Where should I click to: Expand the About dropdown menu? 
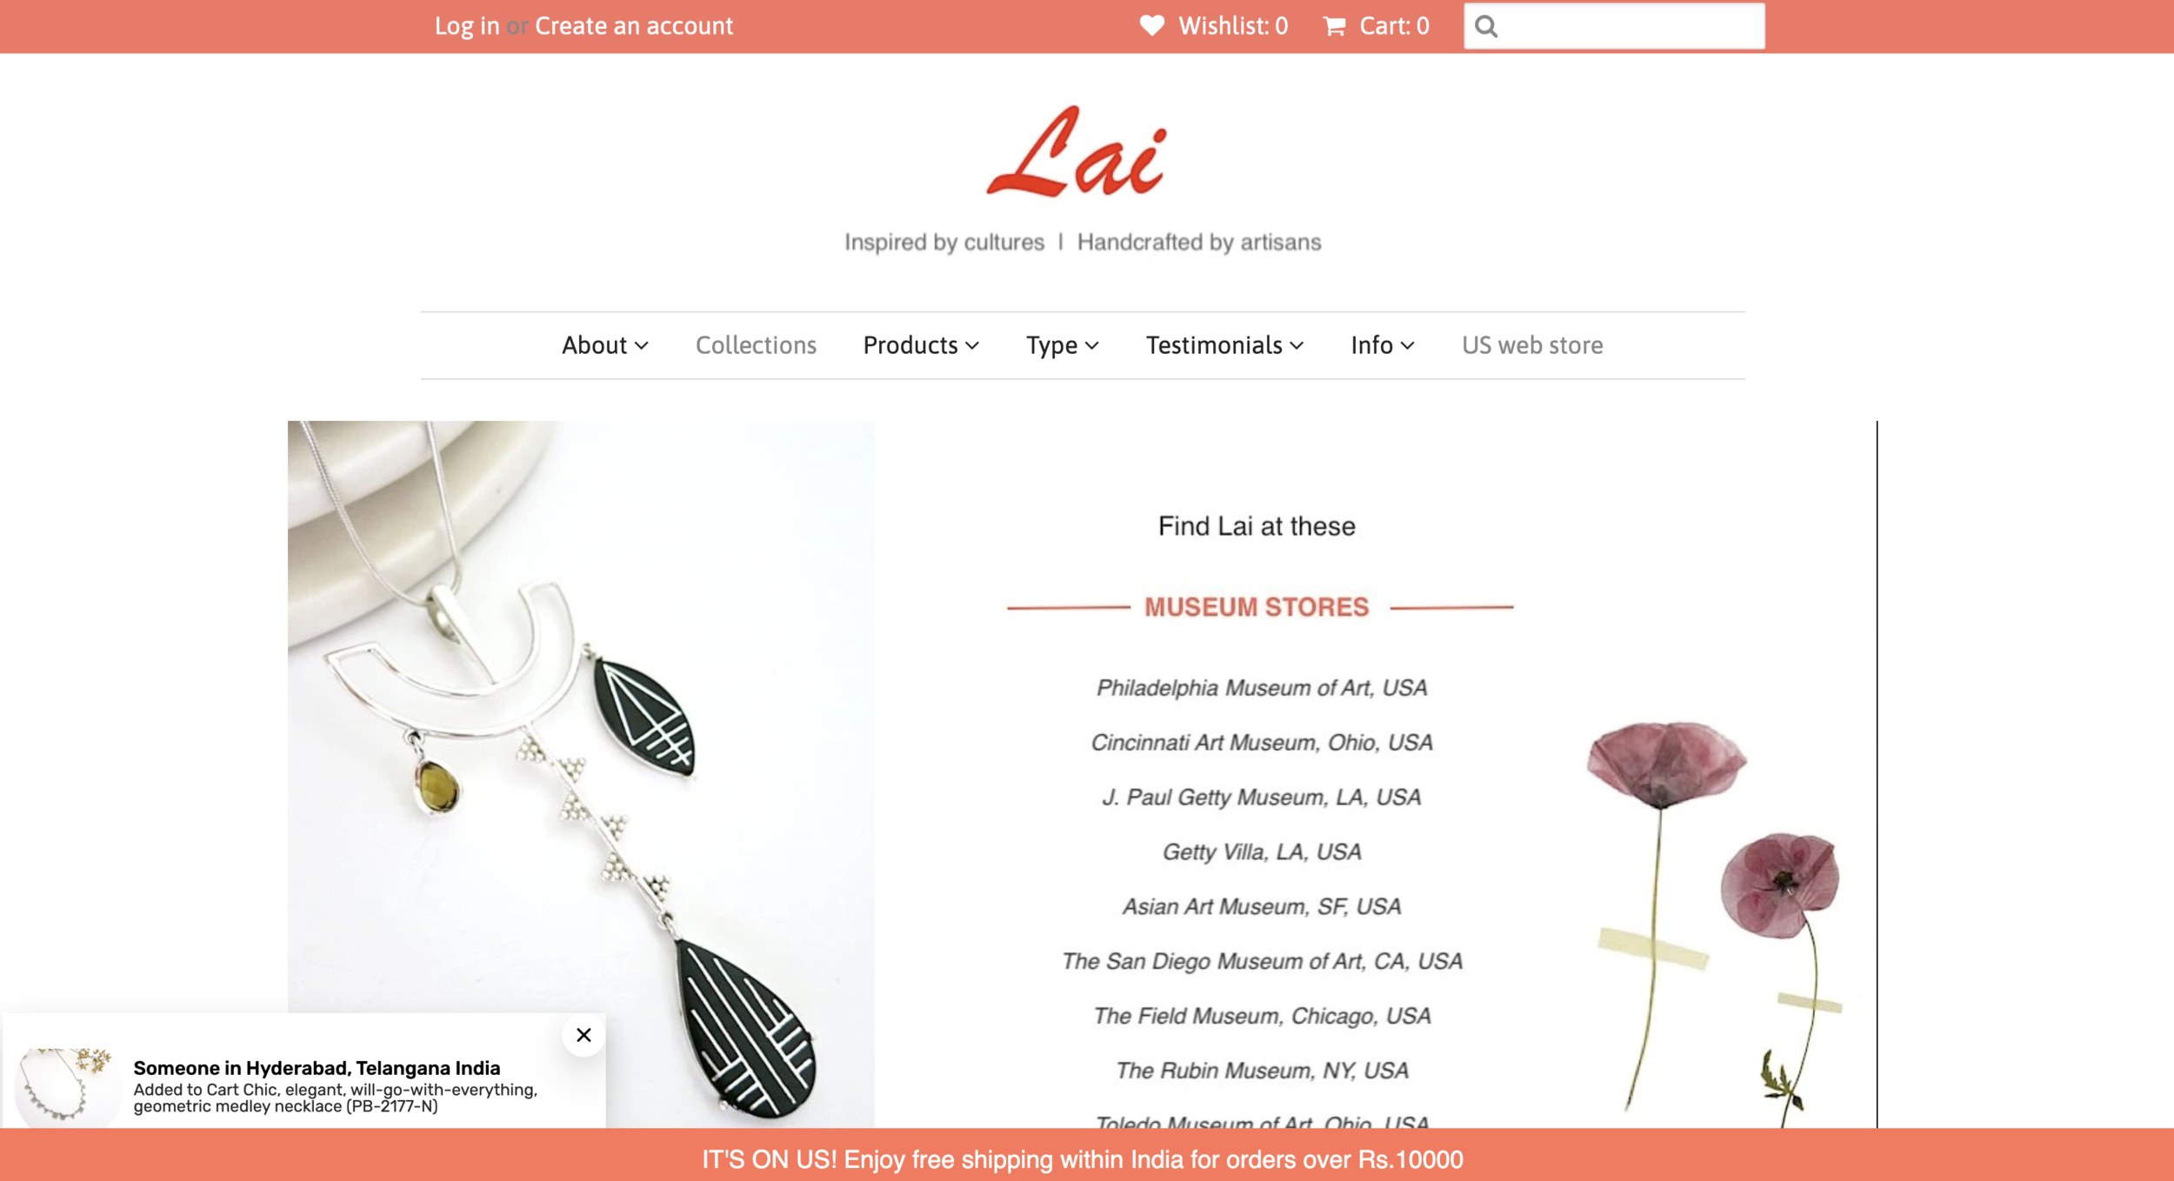(x=604, y=345)
